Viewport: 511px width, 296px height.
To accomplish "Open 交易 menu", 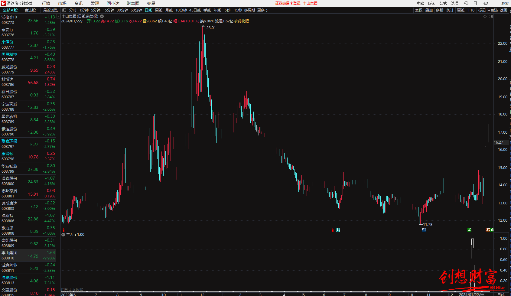I will point(151,3).
